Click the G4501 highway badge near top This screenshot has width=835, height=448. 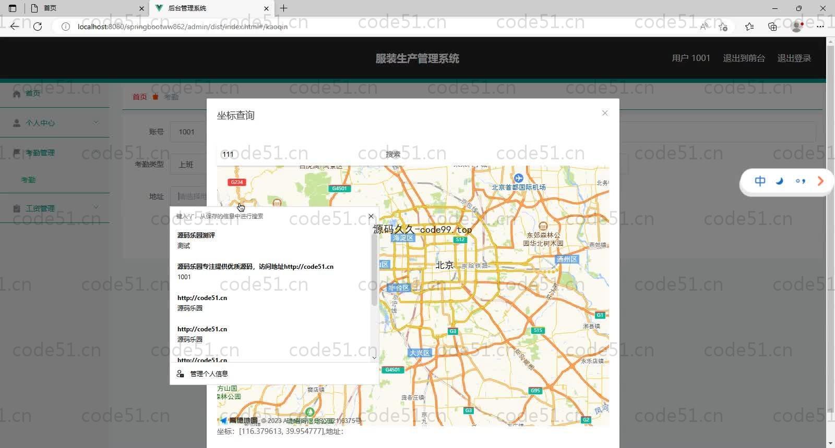[339, 189]
